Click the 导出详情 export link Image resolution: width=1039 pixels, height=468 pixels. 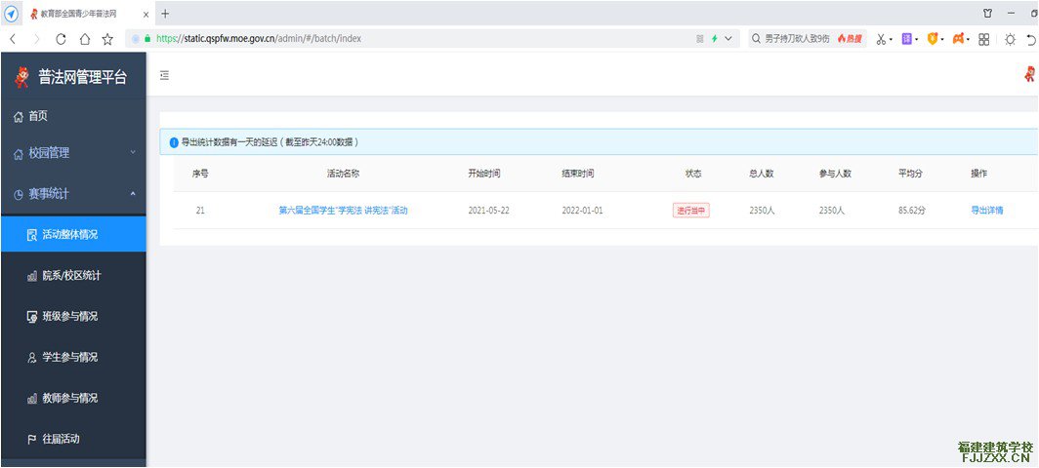(x=986, y=211)
